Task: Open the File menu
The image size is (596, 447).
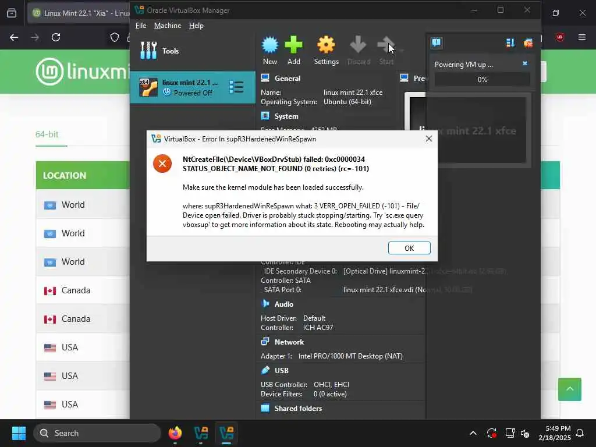Action: [141, 26]
